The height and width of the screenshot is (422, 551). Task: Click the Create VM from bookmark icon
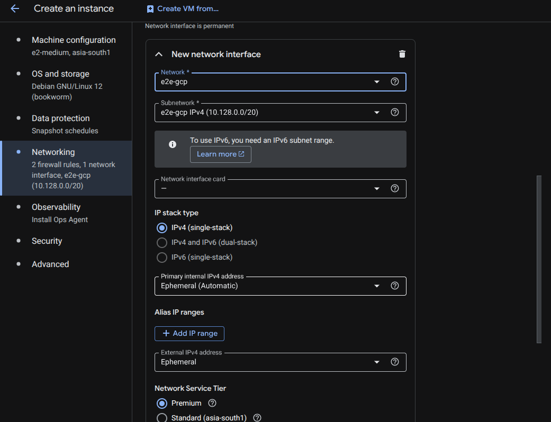[x=150, y=9]
